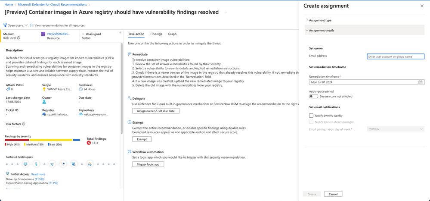This screenshot has width=430, height=201.
Task: Click the Delegate person icon
Action: pos(130,98)
